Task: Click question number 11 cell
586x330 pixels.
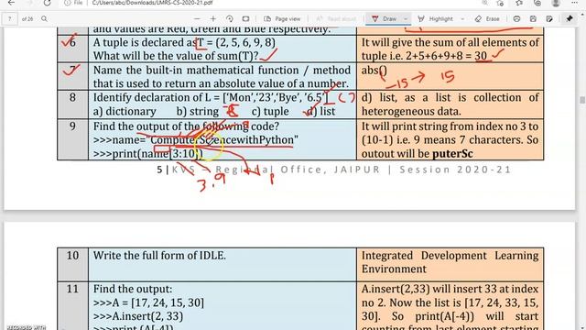Action: point(73,306)
